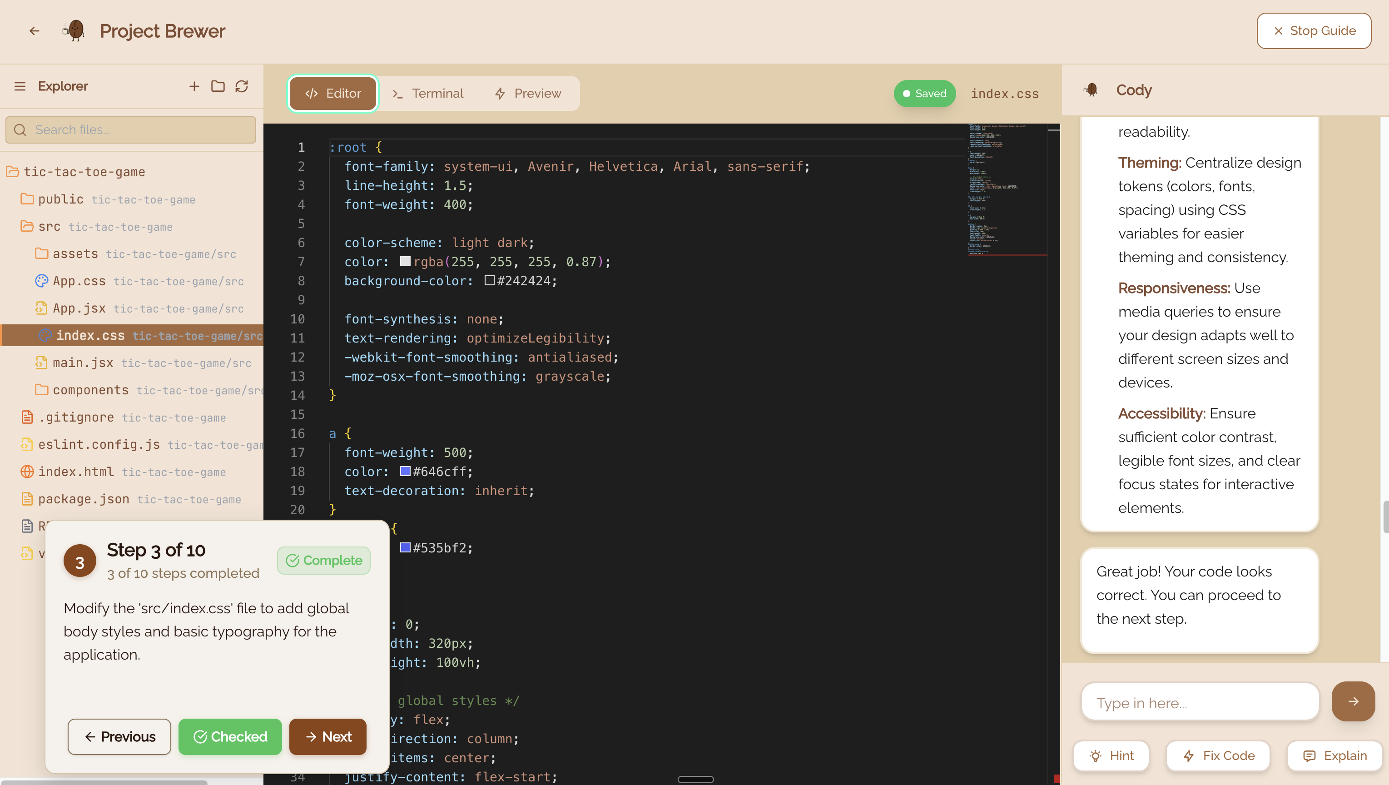Click the back arrow icon
The image size is (1389, 785).
tap(34, 31)
